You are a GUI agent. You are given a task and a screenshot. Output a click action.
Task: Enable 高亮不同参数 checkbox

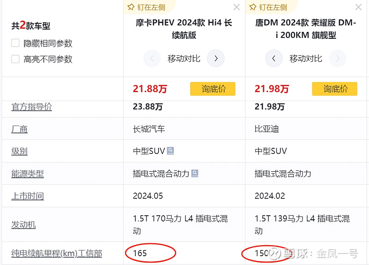click(15, 59)
